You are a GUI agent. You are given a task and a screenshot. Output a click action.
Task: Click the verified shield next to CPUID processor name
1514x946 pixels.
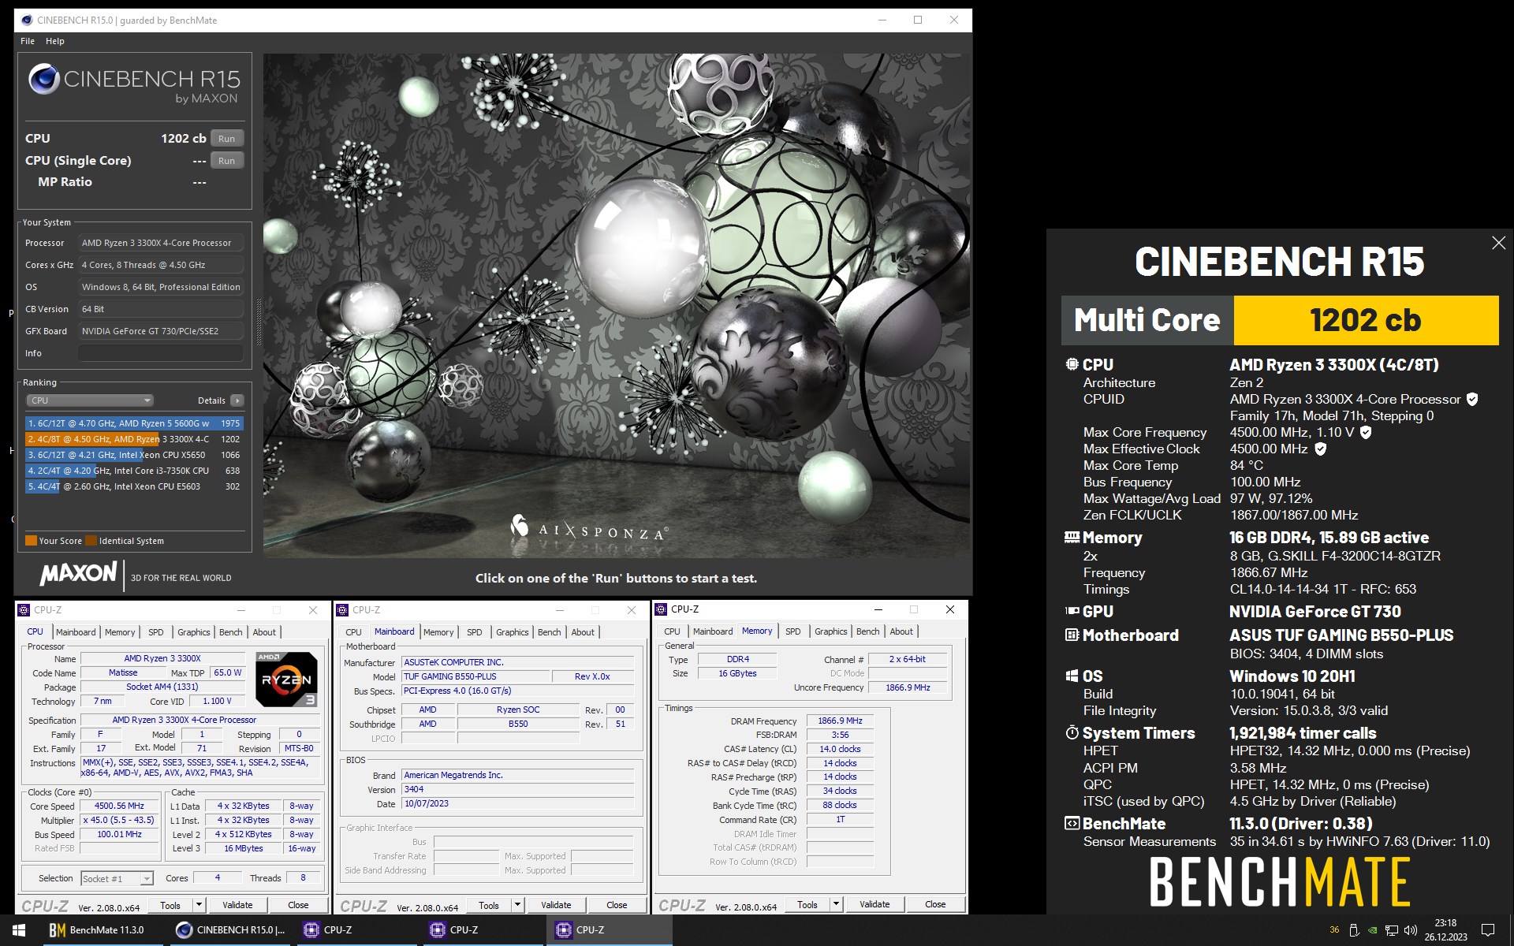(1471, 399)
